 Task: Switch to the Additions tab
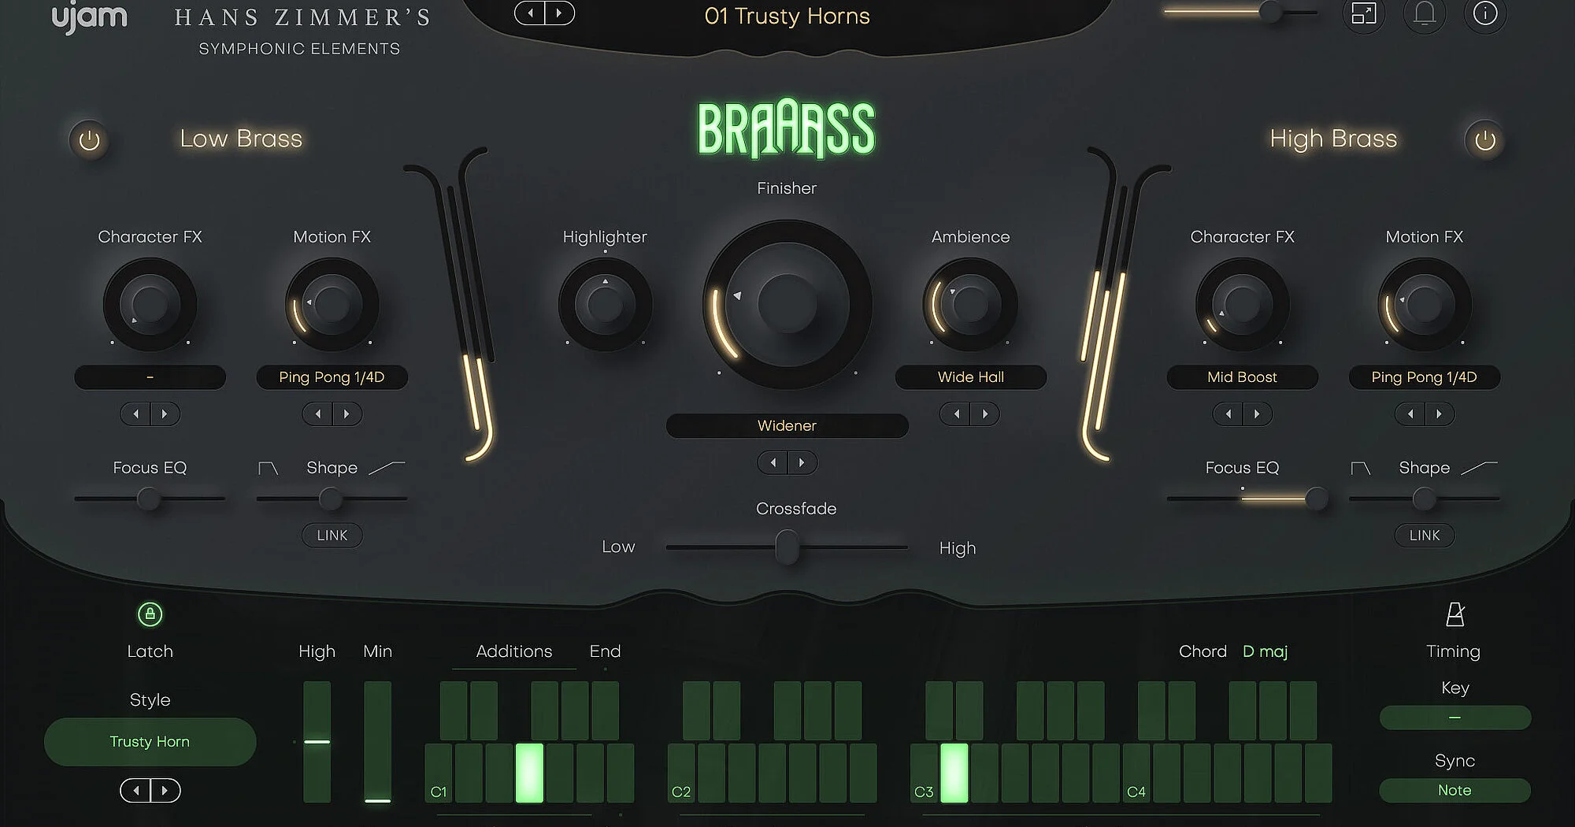[513, 651]
